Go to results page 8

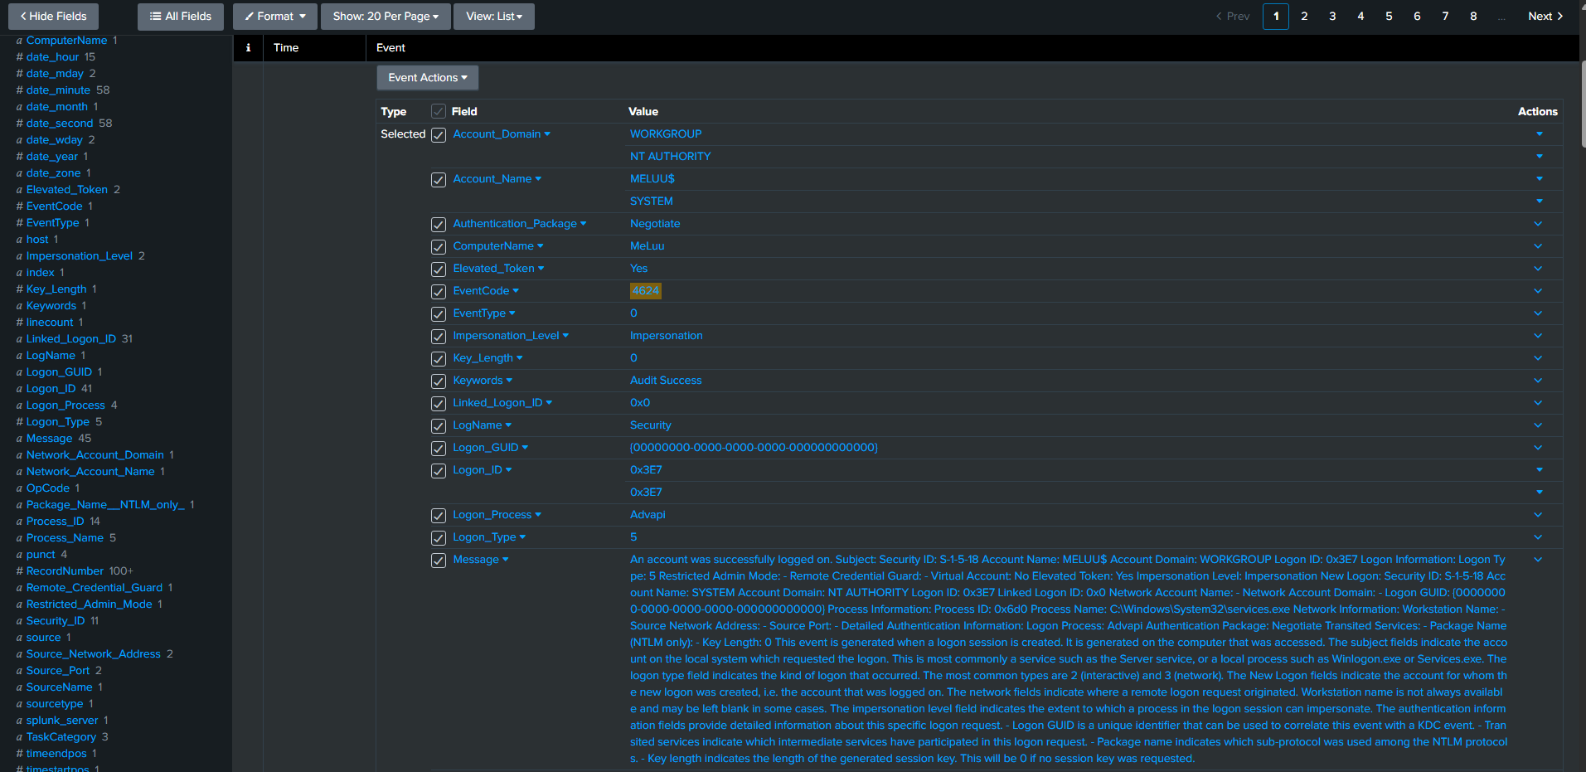(1473, 17)
